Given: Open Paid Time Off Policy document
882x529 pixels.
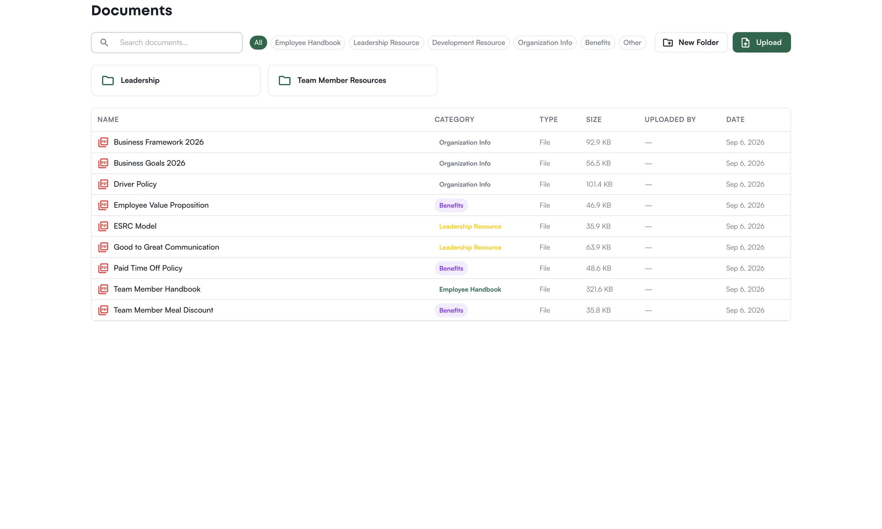Looking at the screenshot, I should click(x=148, y=268).
